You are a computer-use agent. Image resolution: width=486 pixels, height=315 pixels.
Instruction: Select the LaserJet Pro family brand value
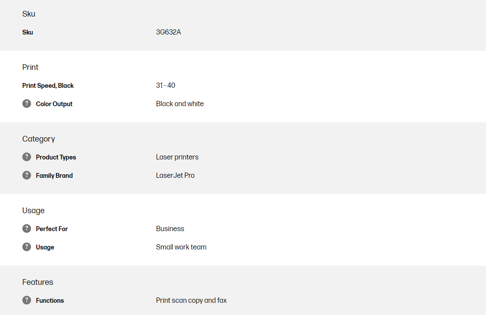point(175,175)
